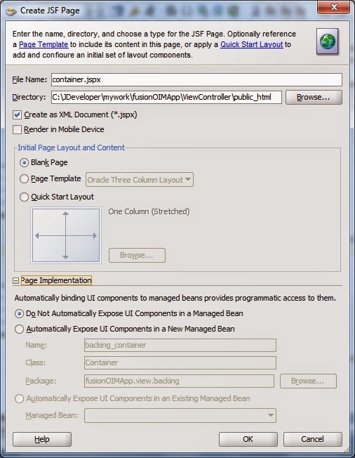This screenshot has width=355, height=458.
Task: Click the One Column layout thumbnail
Action: pyautogui.click(x=66, y=235)
